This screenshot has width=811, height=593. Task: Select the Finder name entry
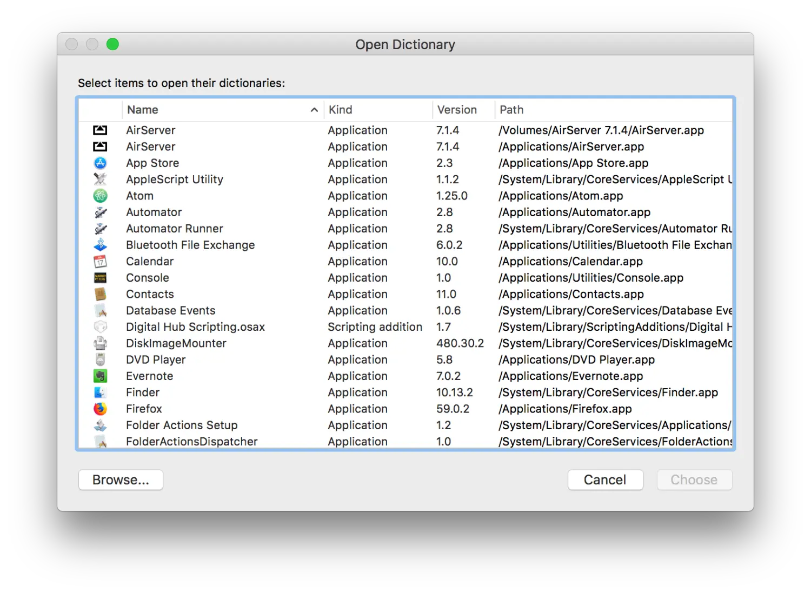[143, 392]
